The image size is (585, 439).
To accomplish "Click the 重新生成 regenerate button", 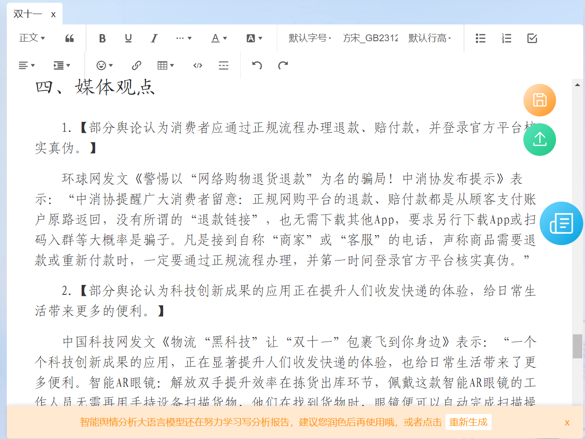I will [469, 422].
